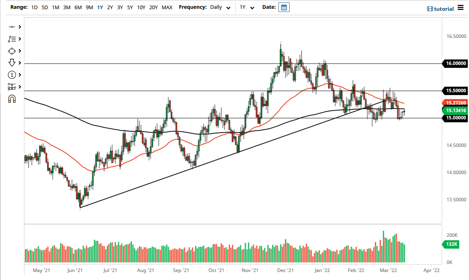Switch to the MAX range
The height and width of the screenshot is (280, 469).
[x=167, y=7]
